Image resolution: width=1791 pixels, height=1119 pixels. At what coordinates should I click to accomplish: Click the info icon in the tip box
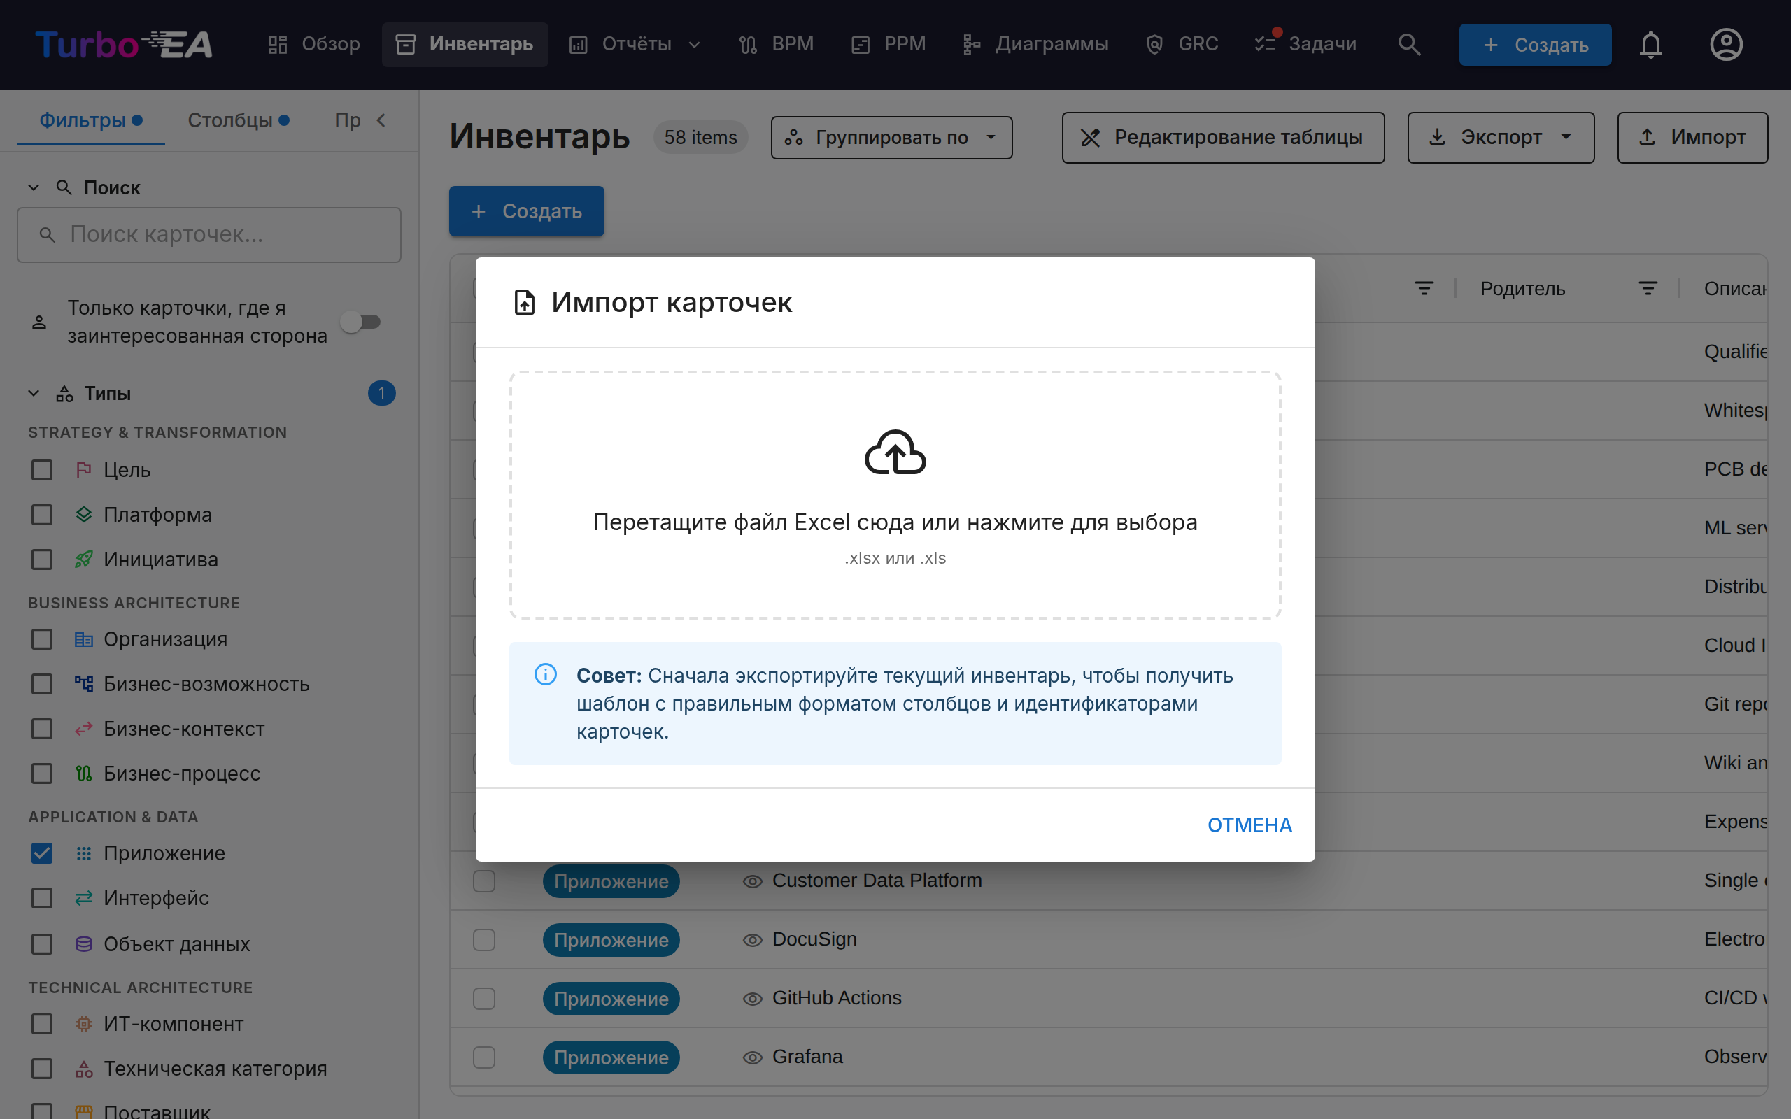pyautogui.click(x=546, y=674)
